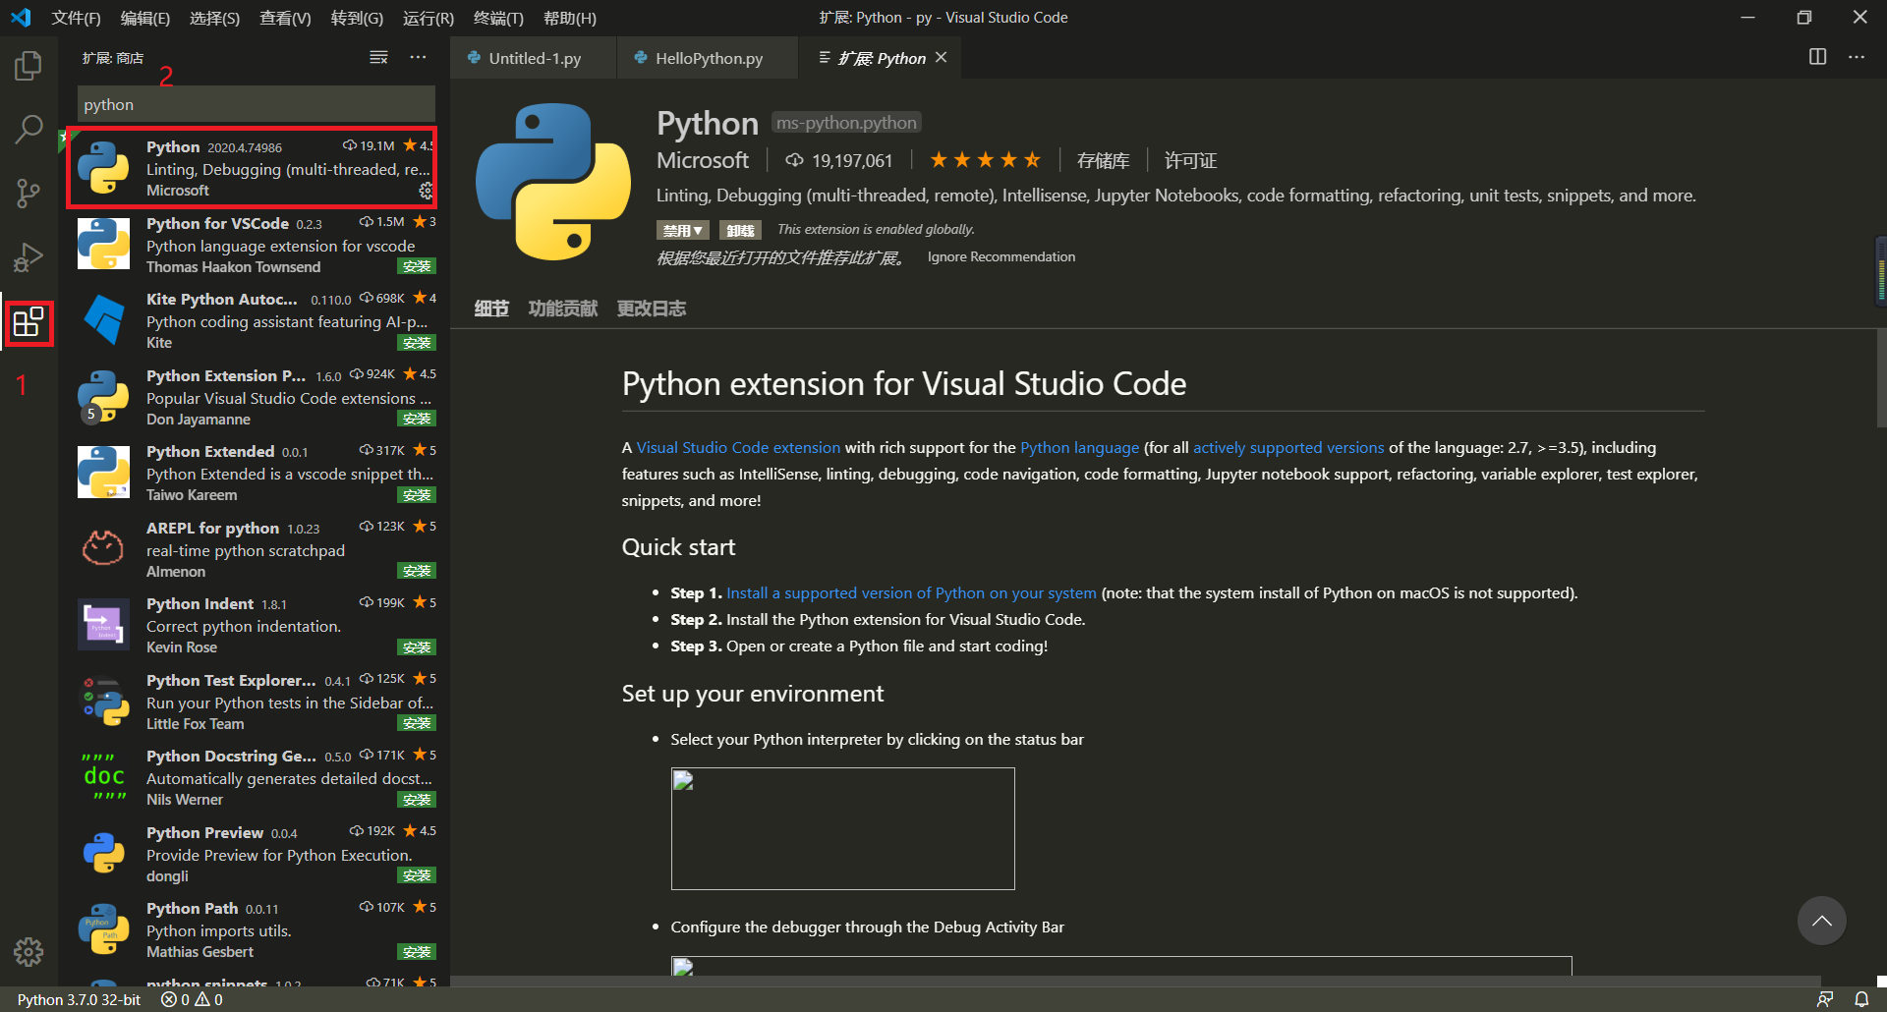Click the Python extension manage gear
This screenshot has height=1012, width=1887.
point(426,190)
